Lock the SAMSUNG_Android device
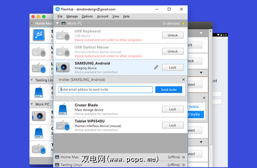This screenshot has width=257, height=168. (173, 67)
